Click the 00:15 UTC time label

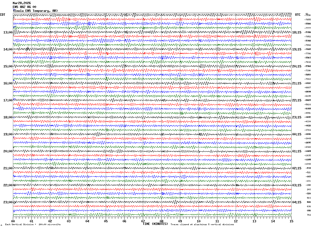pos(297,134)
